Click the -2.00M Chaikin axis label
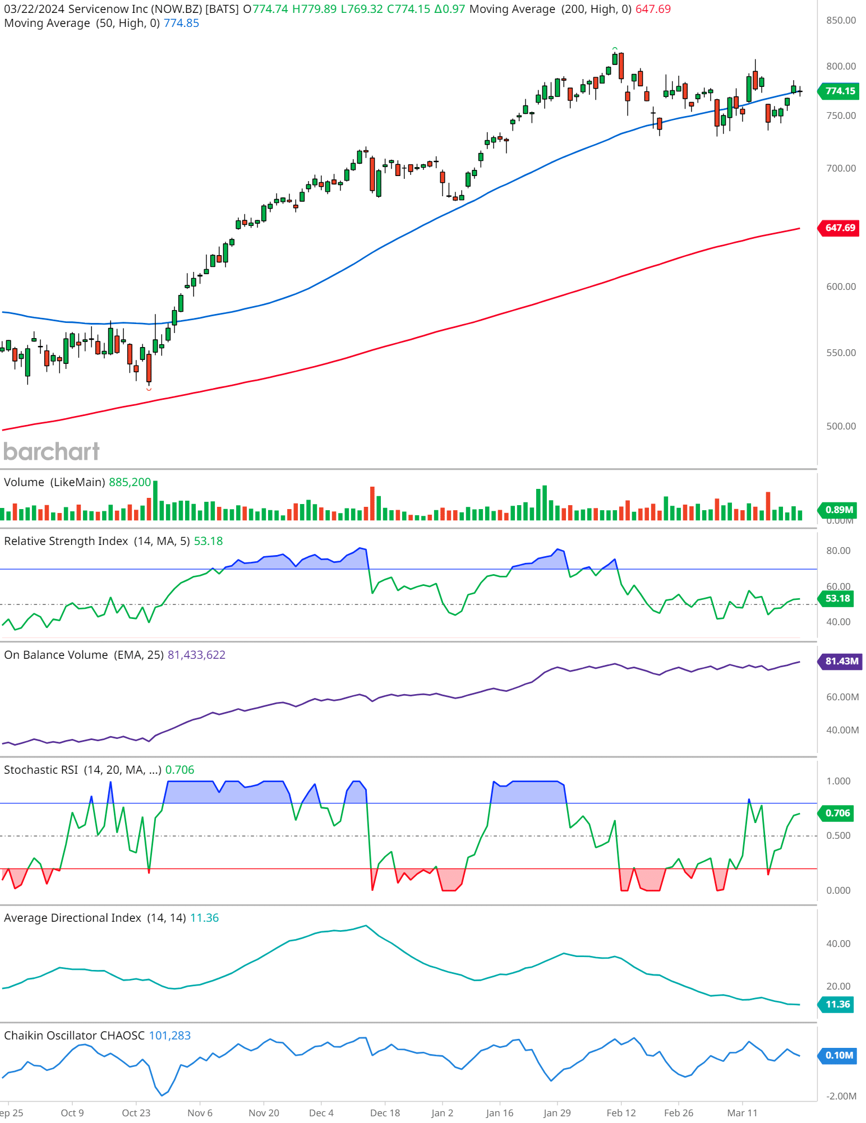Viewport: 866px width, 1123px height. point(841,1096)
